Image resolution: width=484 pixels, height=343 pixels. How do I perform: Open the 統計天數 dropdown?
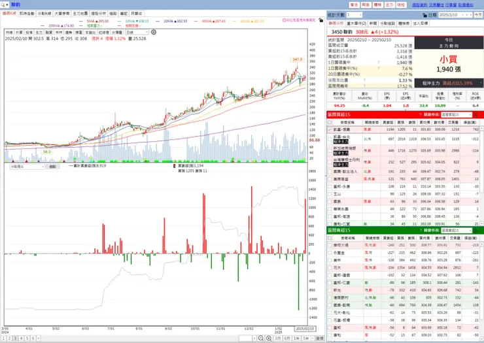point(354,15)
